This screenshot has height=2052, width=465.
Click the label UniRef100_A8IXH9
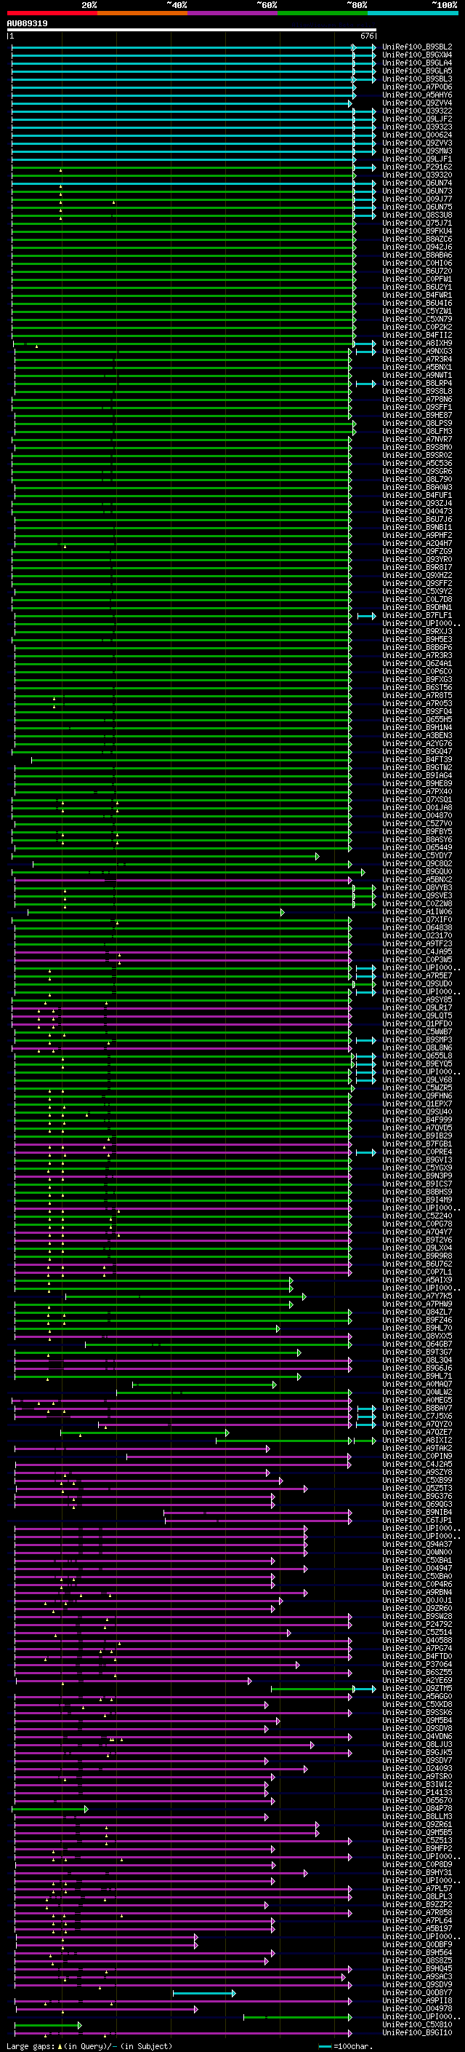[417, 344]
